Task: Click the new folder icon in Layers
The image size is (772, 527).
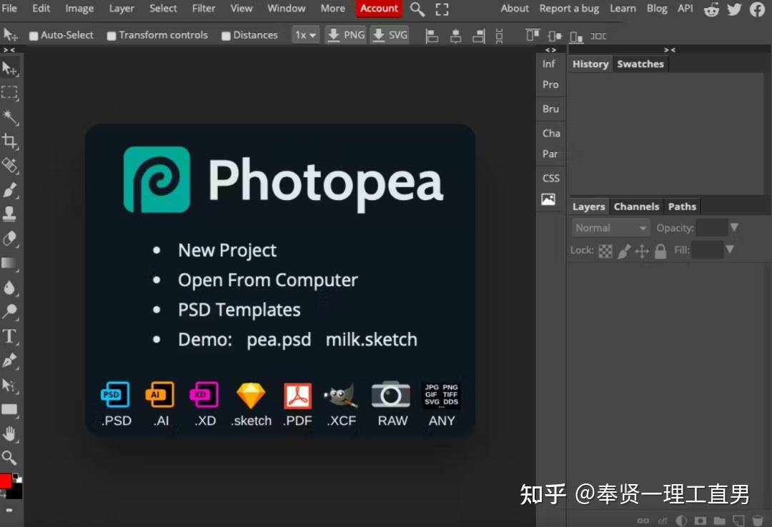Action: pos(720,520)
